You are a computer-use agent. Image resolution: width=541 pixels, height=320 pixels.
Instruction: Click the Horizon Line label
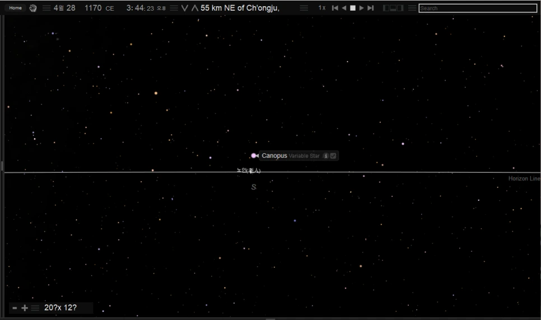pyautogui.click(x=524, y=178)
